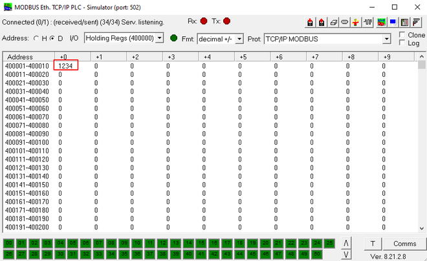Toggle station 48 button
The image size is (427, 261).
(x=291, y=254)
